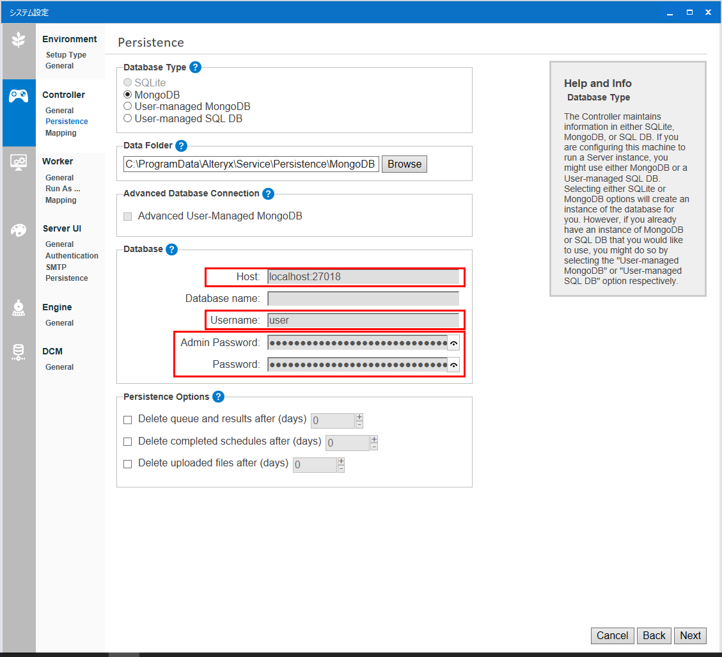Screen dimensions: 722x657
Task: Increase days for uploaded files
Action: click(341, 461)
